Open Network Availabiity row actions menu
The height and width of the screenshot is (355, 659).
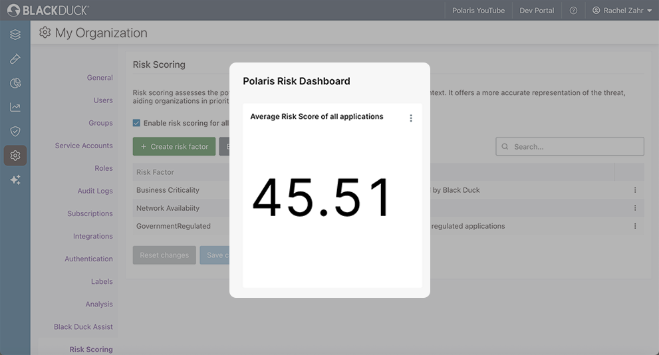[635, 208]
